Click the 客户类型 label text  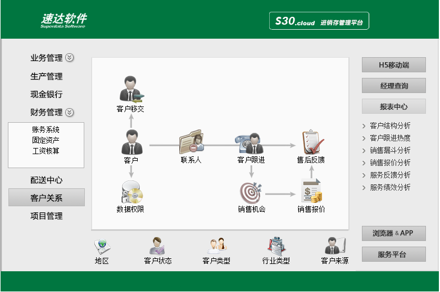216,261
